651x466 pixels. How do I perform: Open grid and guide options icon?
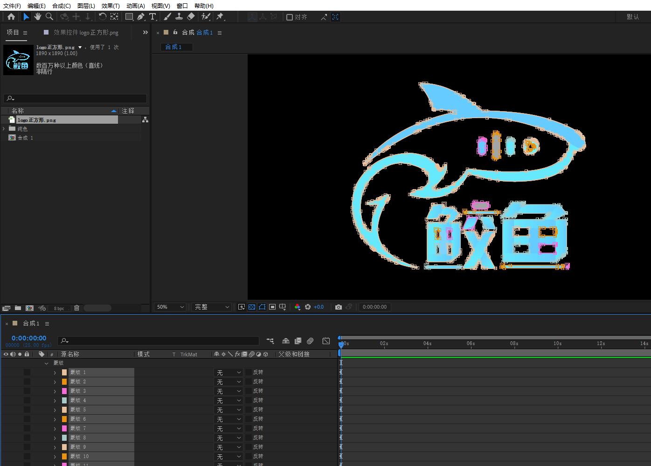[x=283, y=307]
